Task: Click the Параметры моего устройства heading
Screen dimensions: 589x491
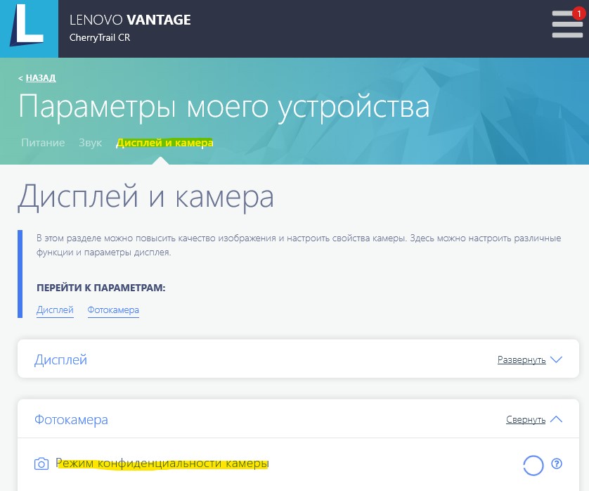Action: coord(224,107)
